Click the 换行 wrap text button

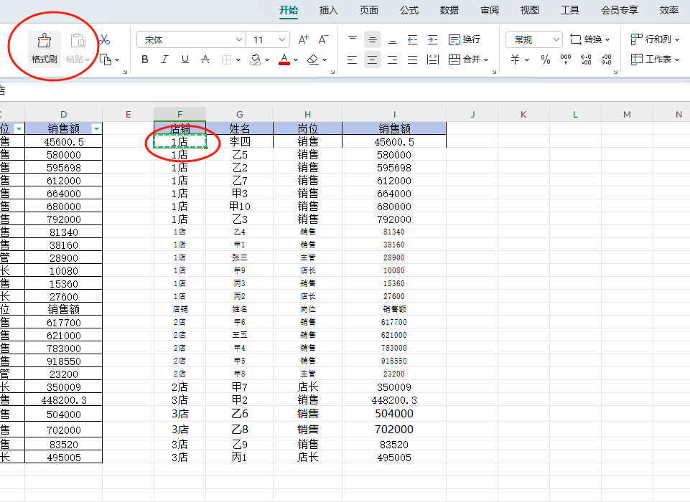coord(465,39)
